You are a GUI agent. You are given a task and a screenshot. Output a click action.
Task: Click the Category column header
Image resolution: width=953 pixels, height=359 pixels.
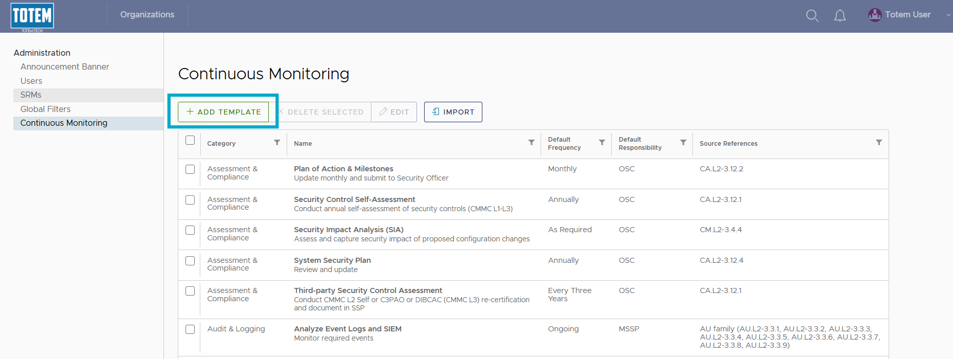click(x=221, y=144)
